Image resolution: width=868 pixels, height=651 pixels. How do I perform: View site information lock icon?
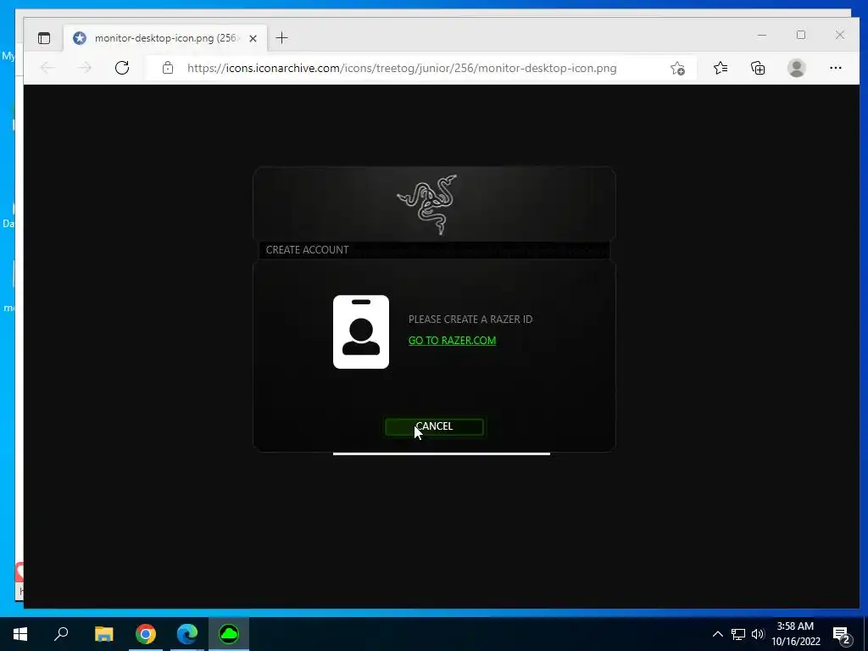click(168, 68)
